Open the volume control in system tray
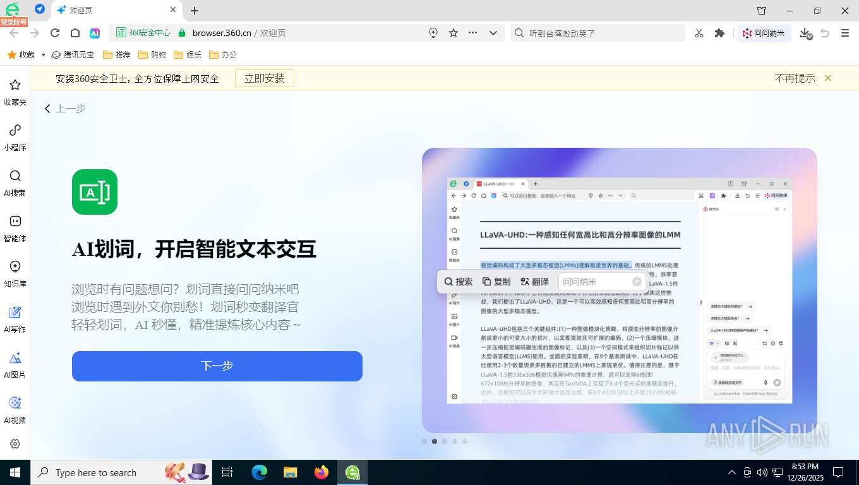This screenshot has width=859, height=485. coord(762,472)
